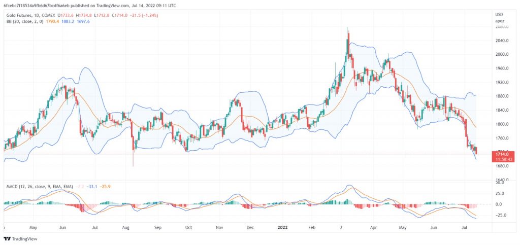Click the TradingView logo icon
Screen dimensions: 520x245
click(x=7, y=238)
